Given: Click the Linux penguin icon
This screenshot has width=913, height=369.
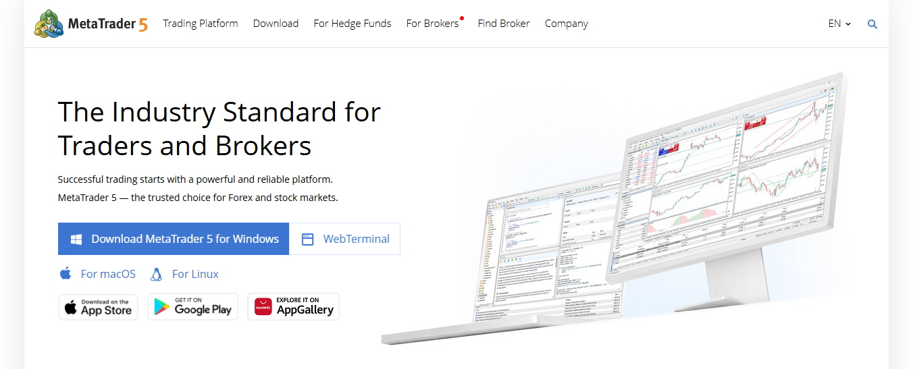Looking at the screenshot, I should [157, 273].
